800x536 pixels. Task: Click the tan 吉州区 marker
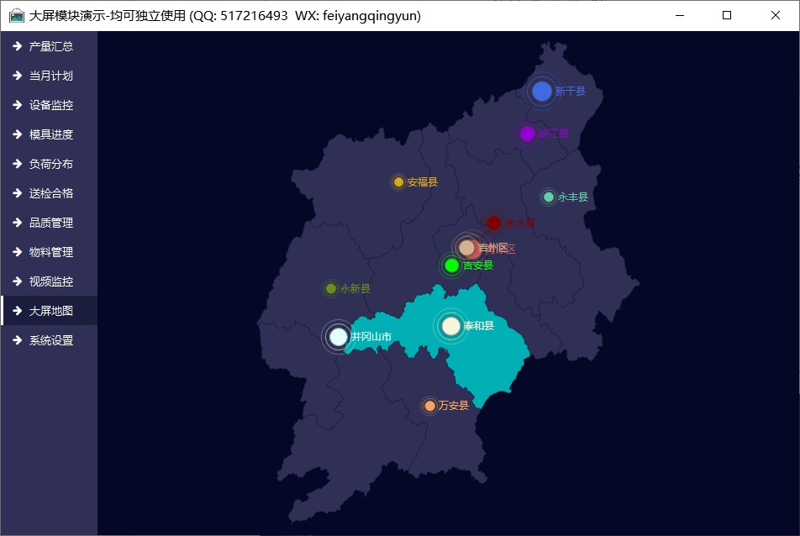pyautogui.click(x=466, y=248)
